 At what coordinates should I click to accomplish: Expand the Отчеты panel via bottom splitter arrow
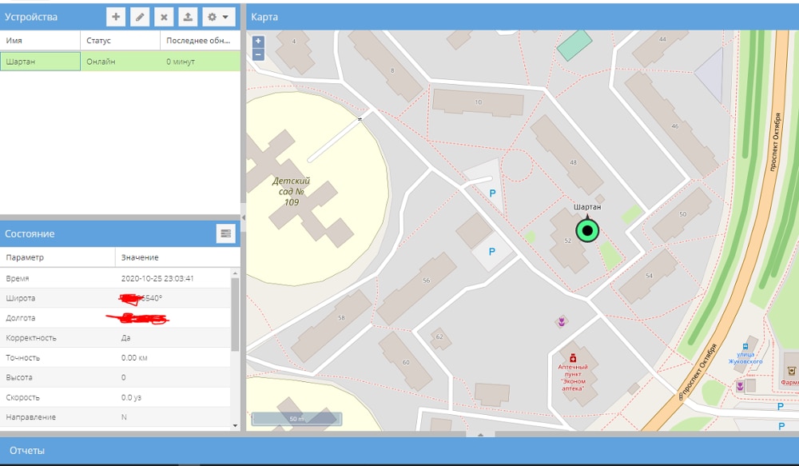point(480,434)
